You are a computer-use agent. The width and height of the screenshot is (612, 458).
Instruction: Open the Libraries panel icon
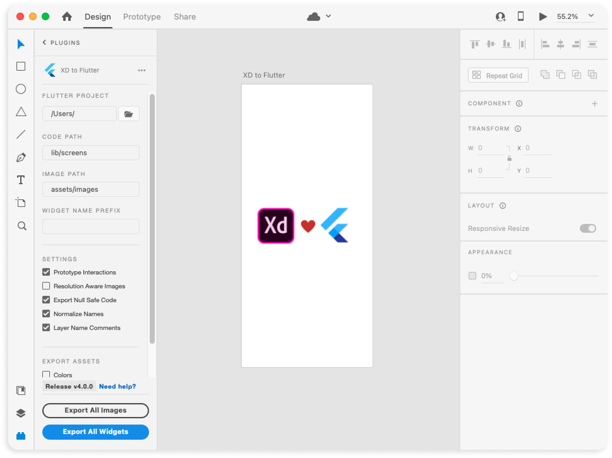click(21, 390)
